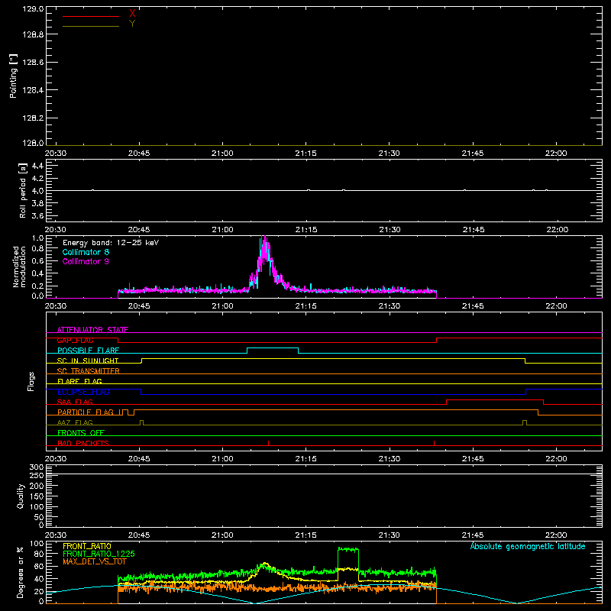Click the raised red SAA_FLAG segment near 21:45
Viewport: 611px width, 611px height.
pos(495,400)
